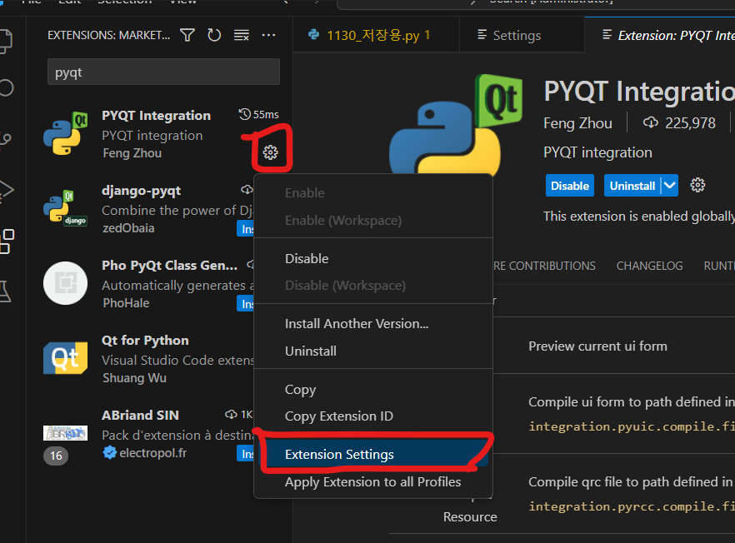
Task: Switch to Extension: PYQT Integration tab
Action: click(x=660, y=35)
